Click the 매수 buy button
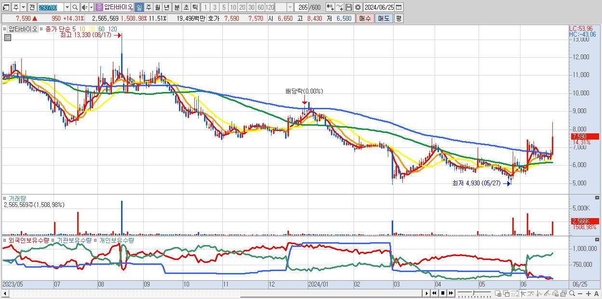 365,18
